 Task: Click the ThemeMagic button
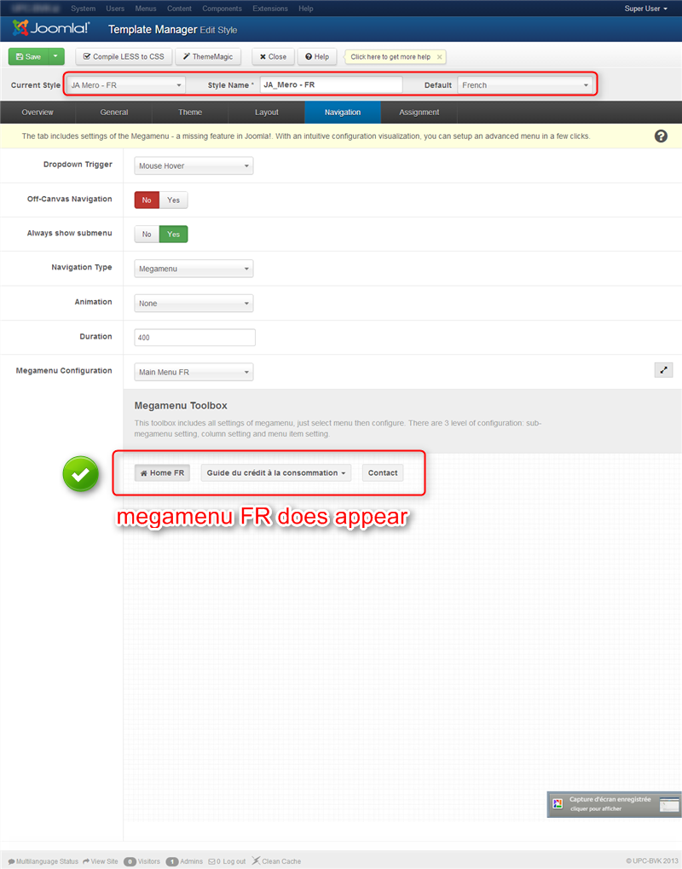tap(208, 56)
